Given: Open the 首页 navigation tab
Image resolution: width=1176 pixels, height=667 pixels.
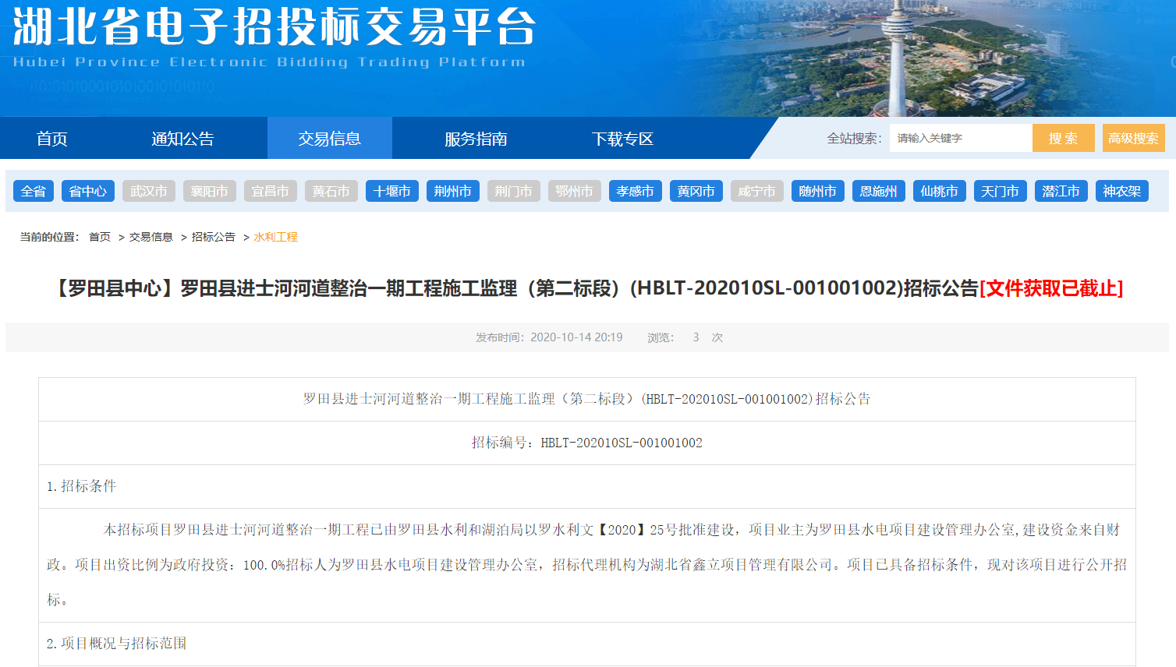Looking at the screenshot, I should click(x=52, y=139).
